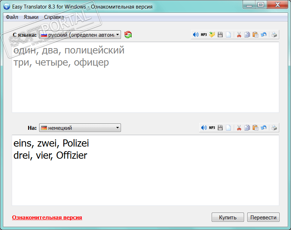The image size is (291, 230).
Task: Open the Ознакомительная версия link
Action: coord(47,218)
